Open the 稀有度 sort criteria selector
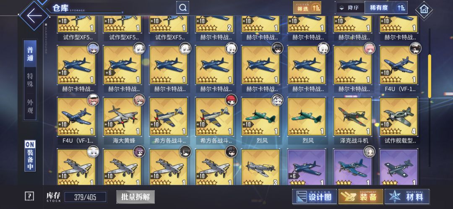Screen dimensions: 453x209 386,8
